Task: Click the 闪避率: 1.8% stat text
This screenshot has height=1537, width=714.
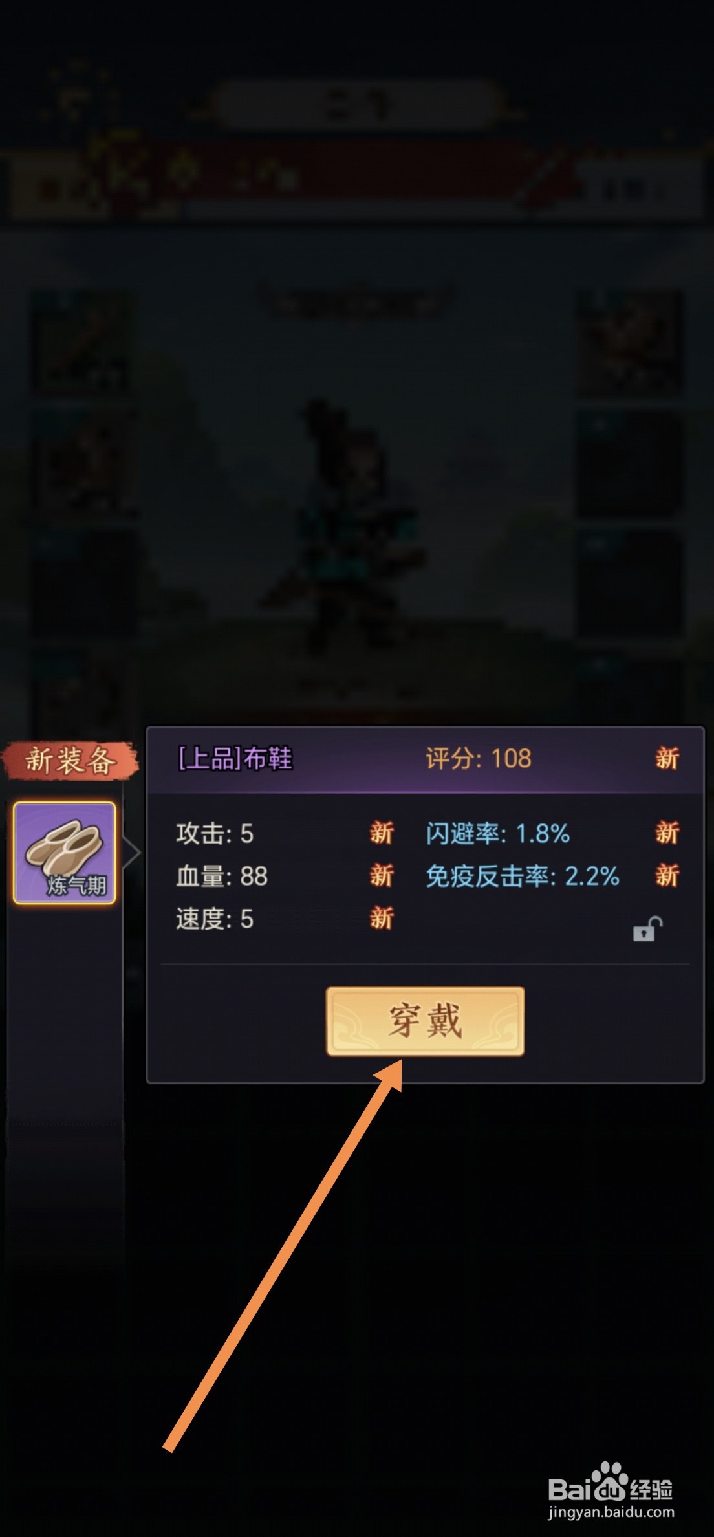Action: pos(498,834)
